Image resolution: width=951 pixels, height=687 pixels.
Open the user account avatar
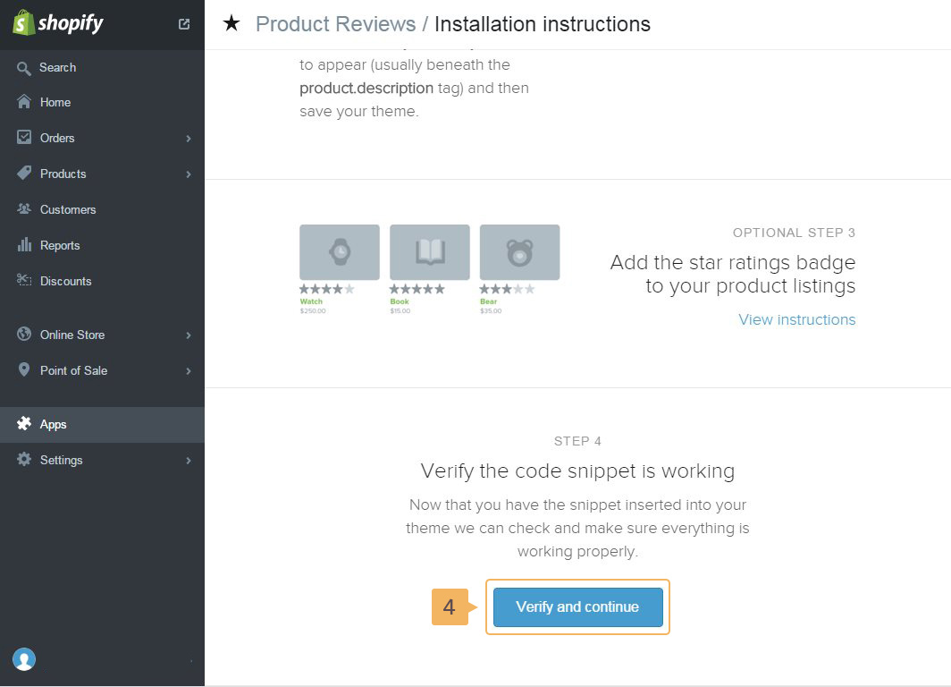click(x=24, y=660)
